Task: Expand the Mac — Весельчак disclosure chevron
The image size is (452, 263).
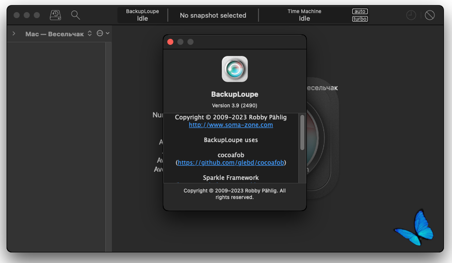Action: coord(14,34)
